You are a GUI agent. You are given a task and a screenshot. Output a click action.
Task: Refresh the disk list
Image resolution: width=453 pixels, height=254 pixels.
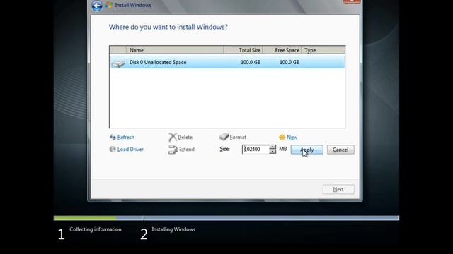click(x=126, y=137)
